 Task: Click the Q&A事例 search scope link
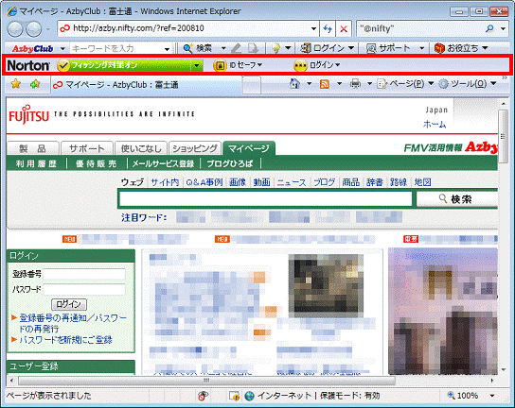[x=204, y=182]
